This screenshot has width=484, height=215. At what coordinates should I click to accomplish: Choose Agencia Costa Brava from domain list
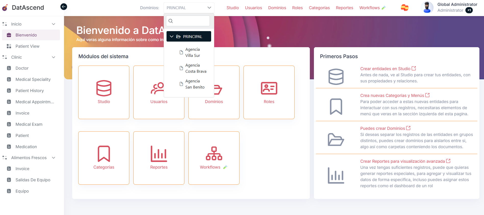(196, 68)
